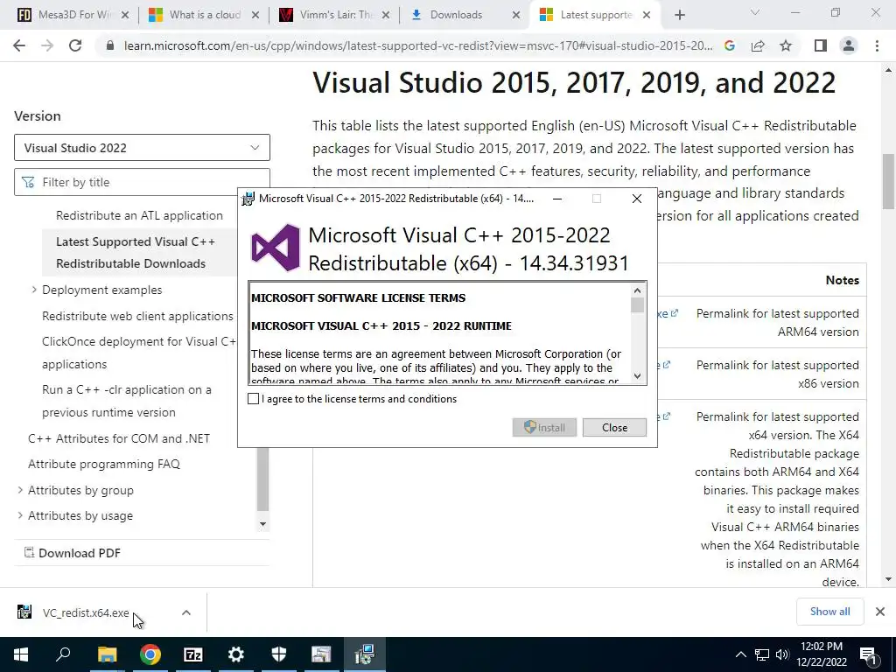Screen dimensions: 896x672
Task: Open File Explorer from taskbar
Action: tap(107, 654)
